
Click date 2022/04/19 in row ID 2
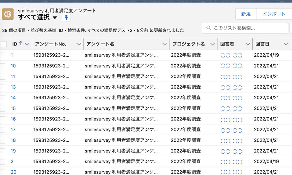(x=266, y=162)
